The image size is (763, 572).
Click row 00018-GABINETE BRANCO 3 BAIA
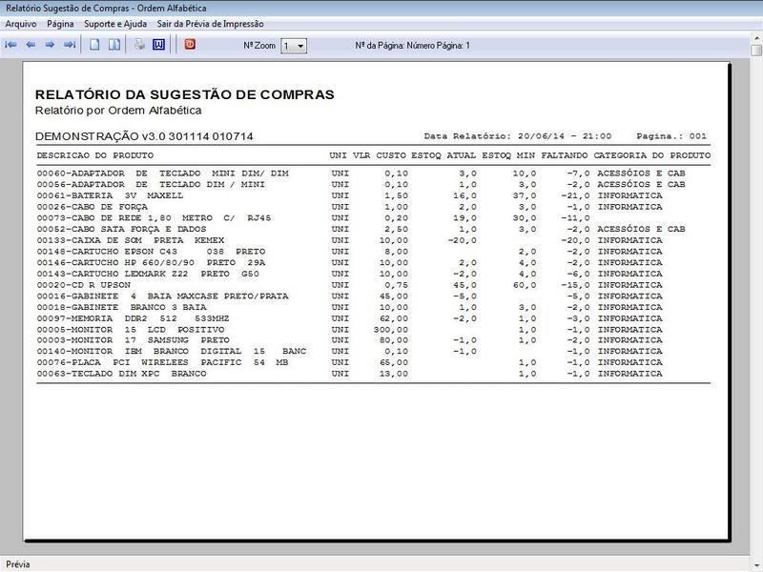point(350,307)
